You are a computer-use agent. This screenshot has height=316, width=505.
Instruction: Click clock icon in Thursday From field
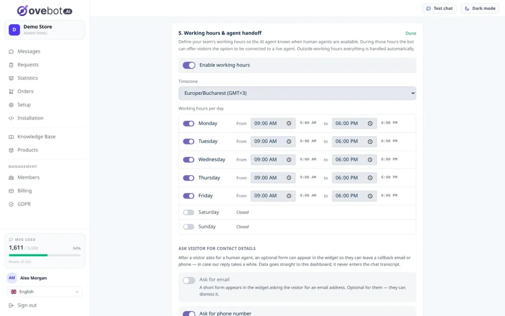click(289, 178)
